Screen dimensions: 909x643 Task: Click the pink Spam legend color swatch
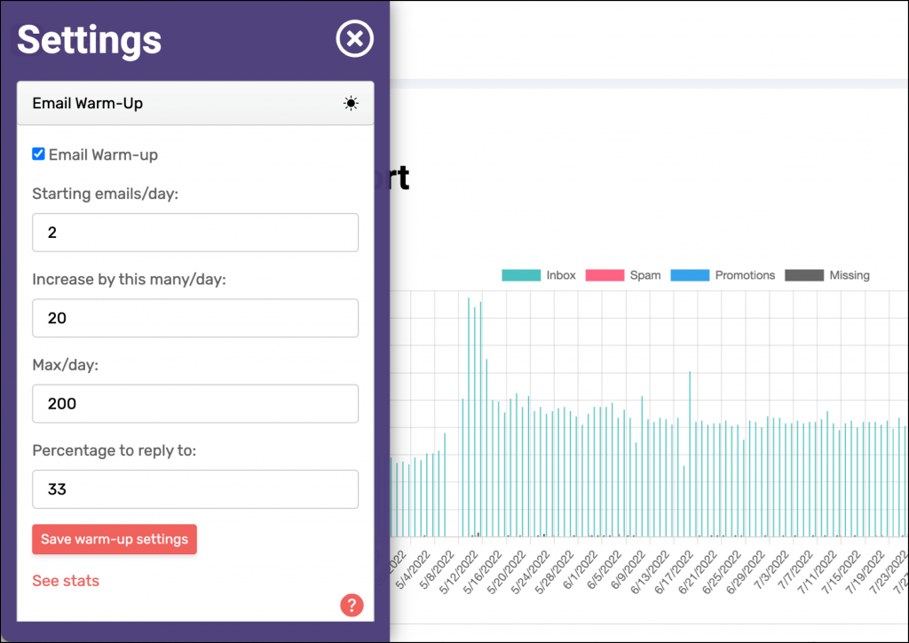point(605,275)
